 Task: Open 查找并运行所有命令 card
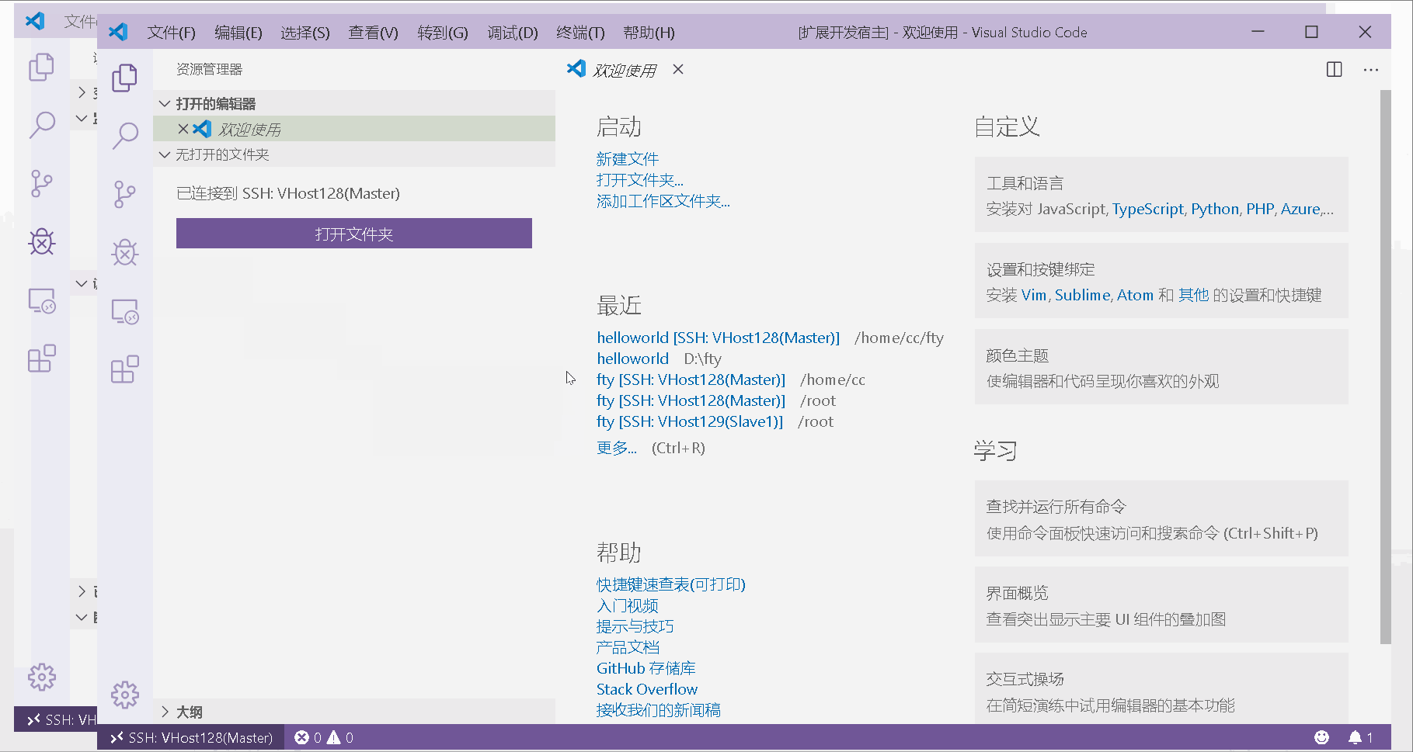[1161, 519]
